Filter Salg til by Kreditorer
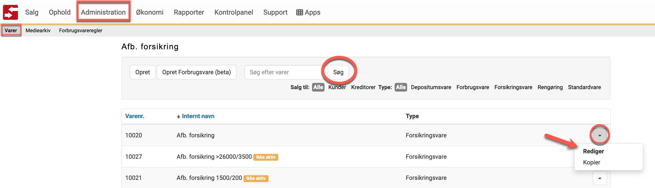Image resolution: width=655 pixels, height=188 pixels. tap(363, 87)
